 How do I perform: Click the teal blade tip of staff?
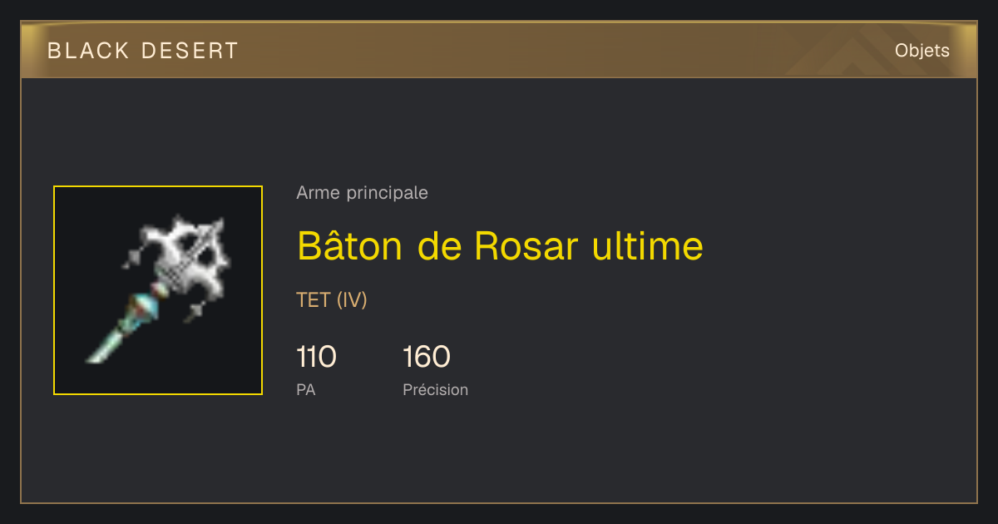click(105, 348)
